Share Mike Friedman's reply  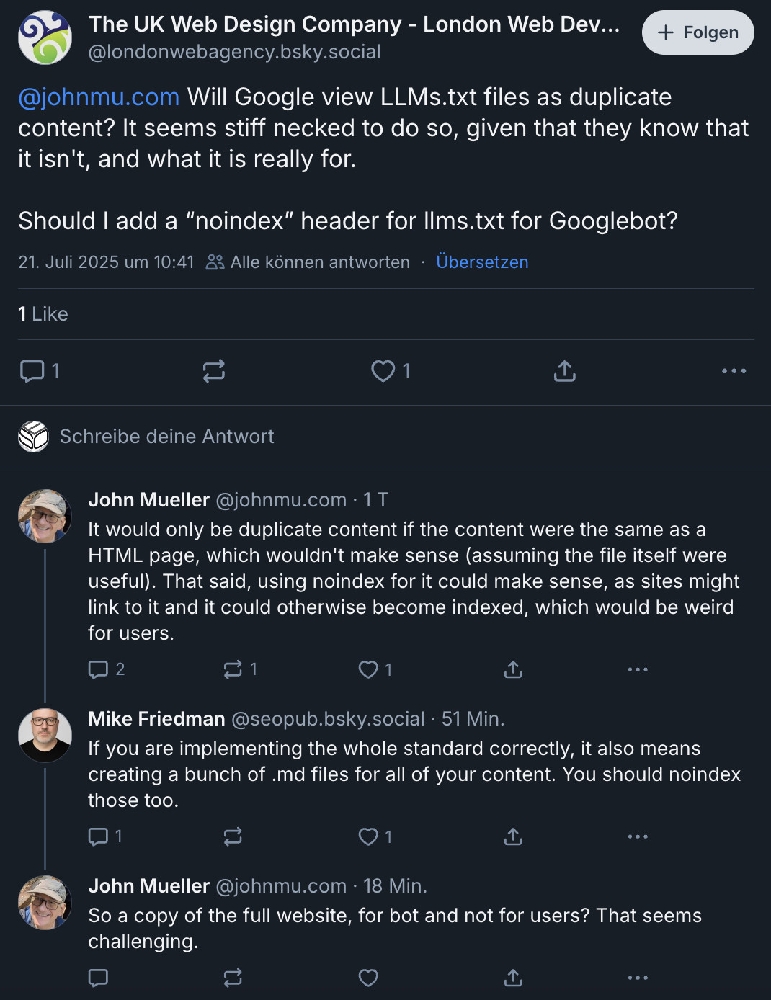point(512,836)
